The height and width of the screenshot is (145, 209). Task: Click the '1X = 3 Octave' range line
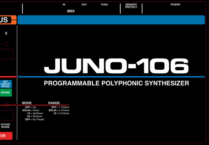[x=61, y=113]
